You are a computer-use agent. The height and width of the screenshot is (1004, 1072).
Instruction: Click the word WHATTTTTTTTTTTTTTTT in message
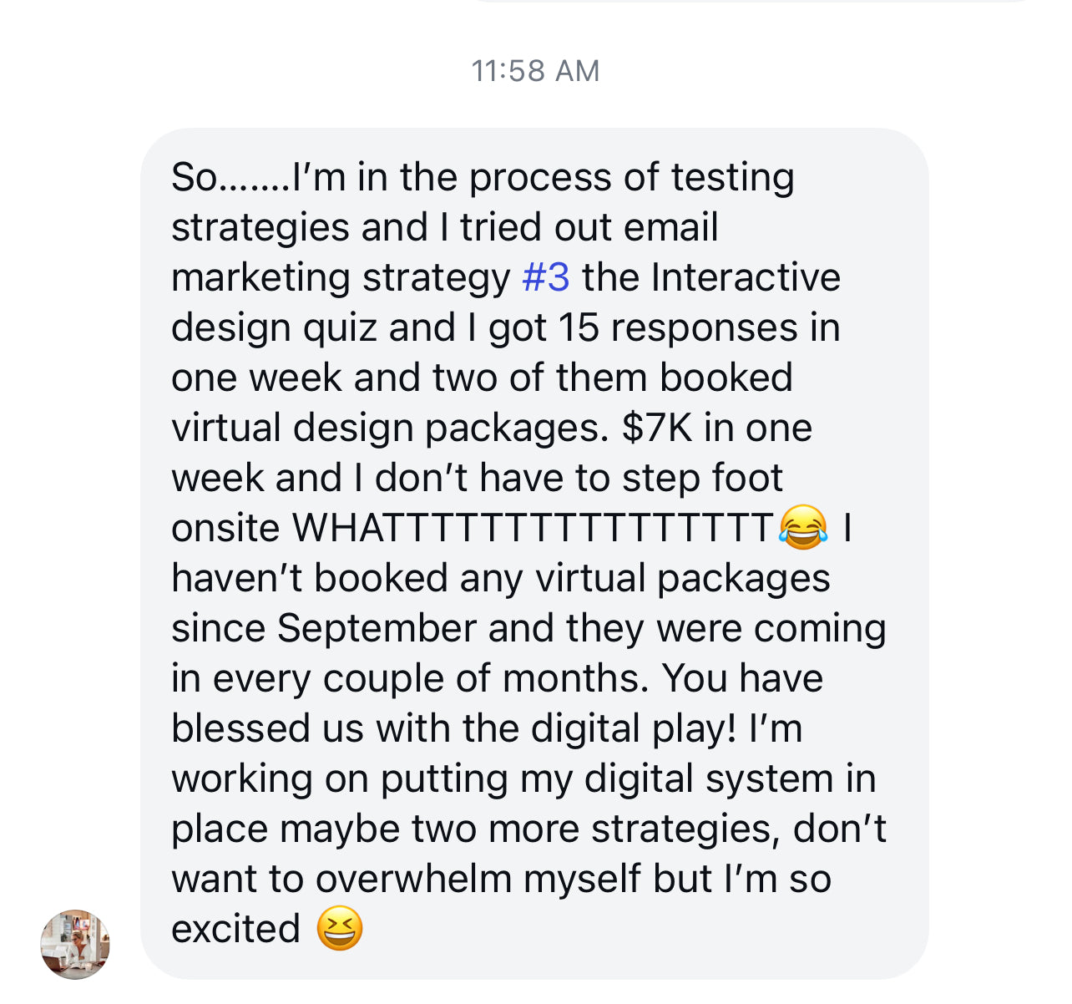tap(533, 528)
